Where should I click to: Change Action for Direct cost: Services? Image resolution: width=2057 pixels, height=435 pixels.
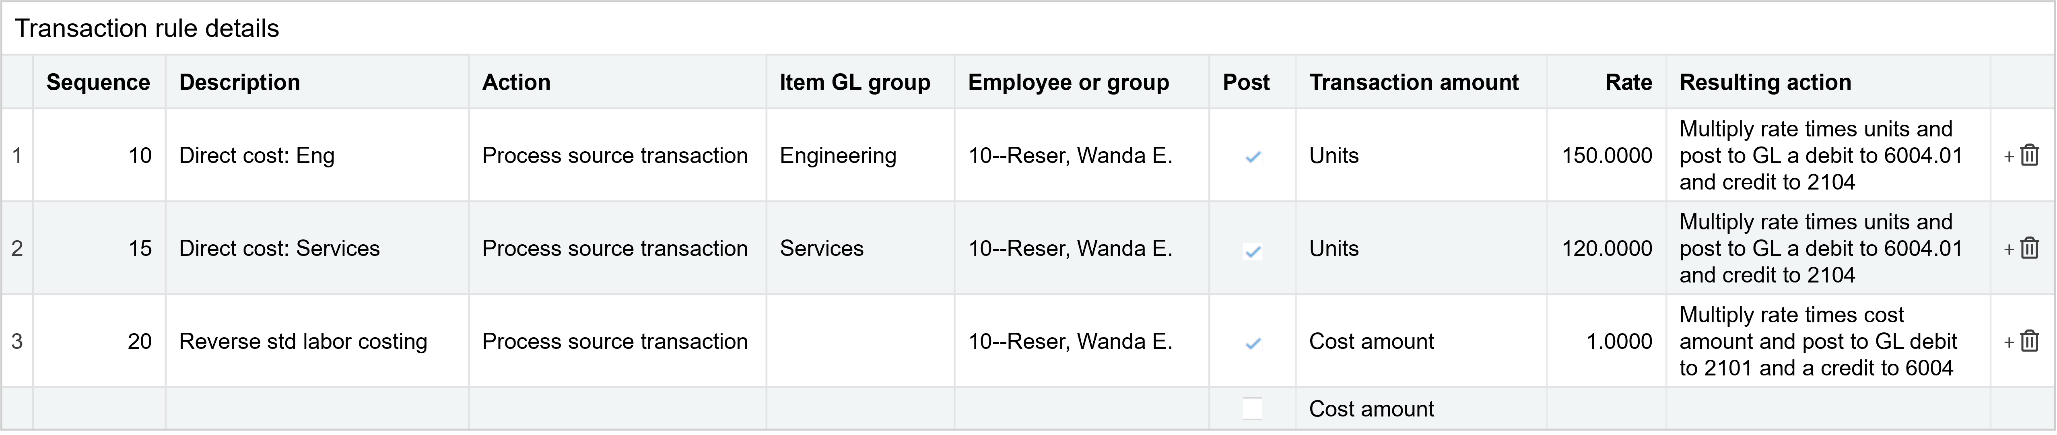(615, 248)
